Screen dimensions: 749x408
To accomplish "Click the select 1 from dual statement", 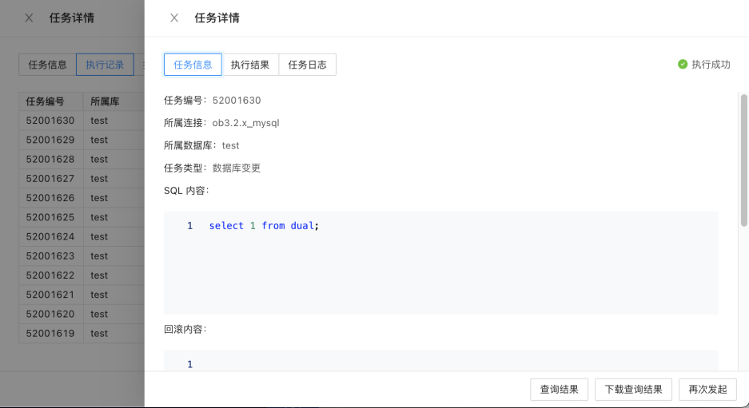I will pos(264,226).
